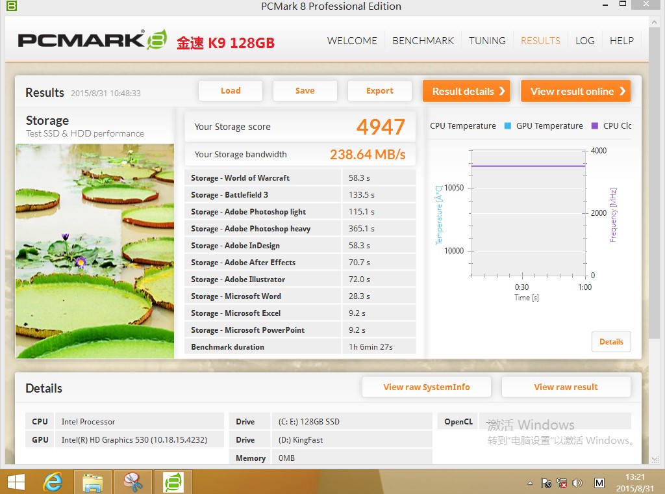Click the GPU Temperature legend swatch
The height and width of the screenshot is (494, 665).
pos(508,125)
